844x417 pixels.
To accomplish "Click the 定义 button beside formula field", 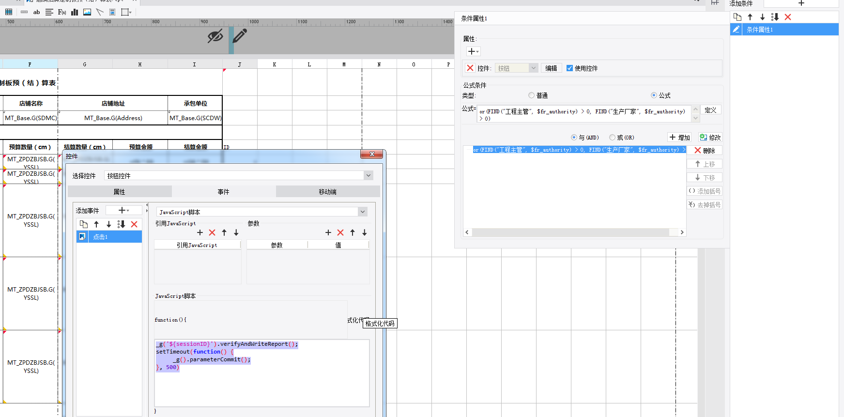I will click(710, 110).
